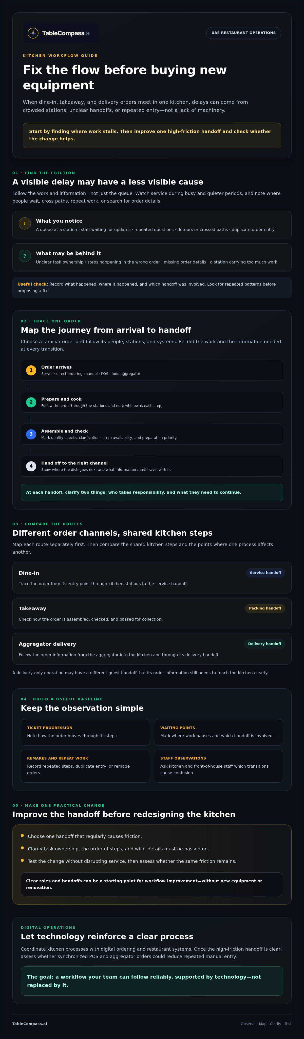The height and width of the screenshot is (1039, 304).
Task: Click the TableCompass.ai footer link
Action: 30,1024
